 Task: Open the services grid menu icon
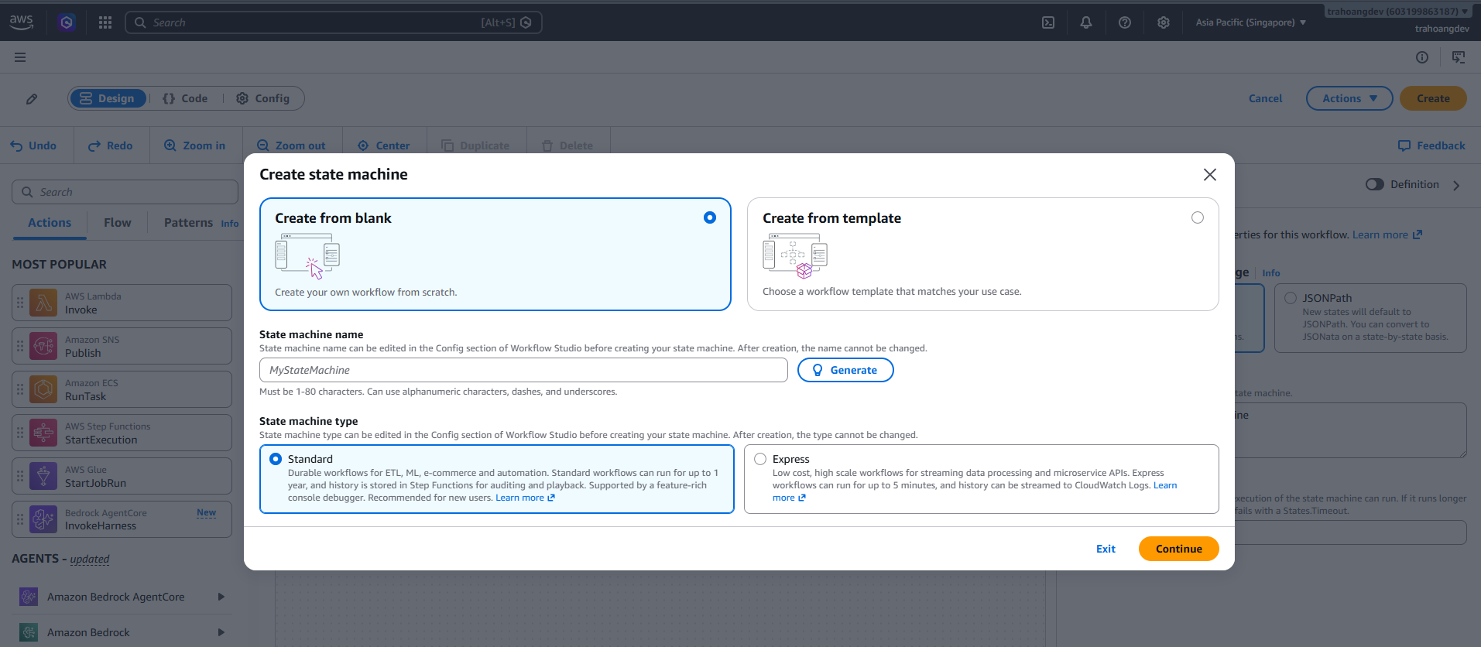pos(105,22)
